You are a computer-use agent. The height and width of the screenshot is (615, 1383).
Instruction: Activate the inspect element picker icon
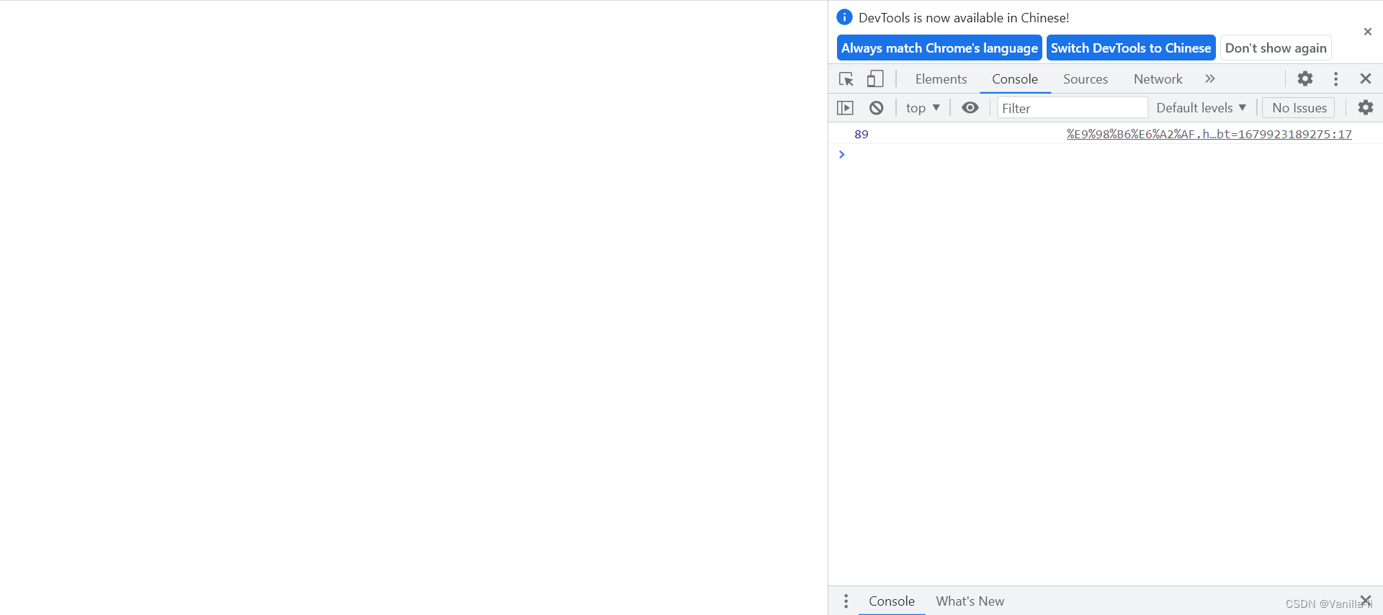[846, 79]
